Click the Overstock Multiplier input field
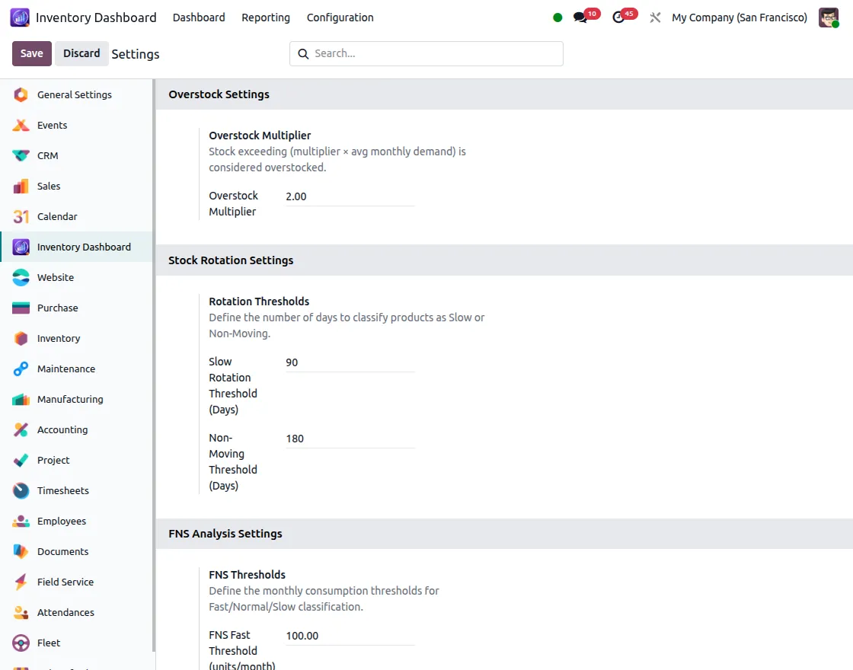853x670 pixels. point(350,196)
